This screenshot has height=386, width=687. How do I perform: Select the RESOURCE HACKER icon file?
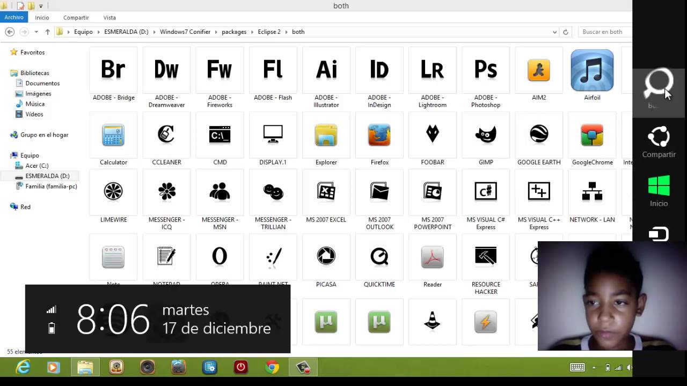click(x=486, y=256)
